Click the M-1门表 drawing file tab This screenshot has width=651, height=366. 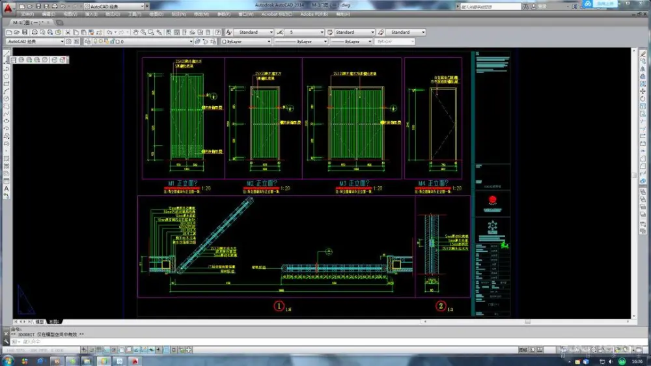27,22
